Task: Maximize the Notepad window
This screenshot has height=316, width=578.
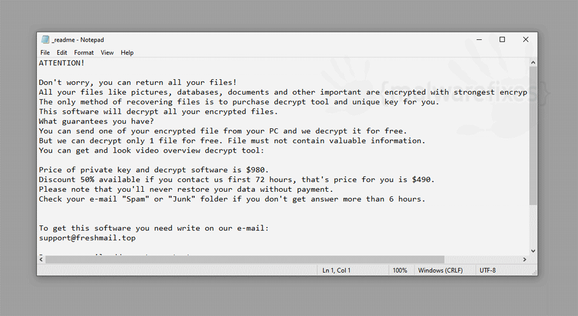Action: tap(502, 39)
